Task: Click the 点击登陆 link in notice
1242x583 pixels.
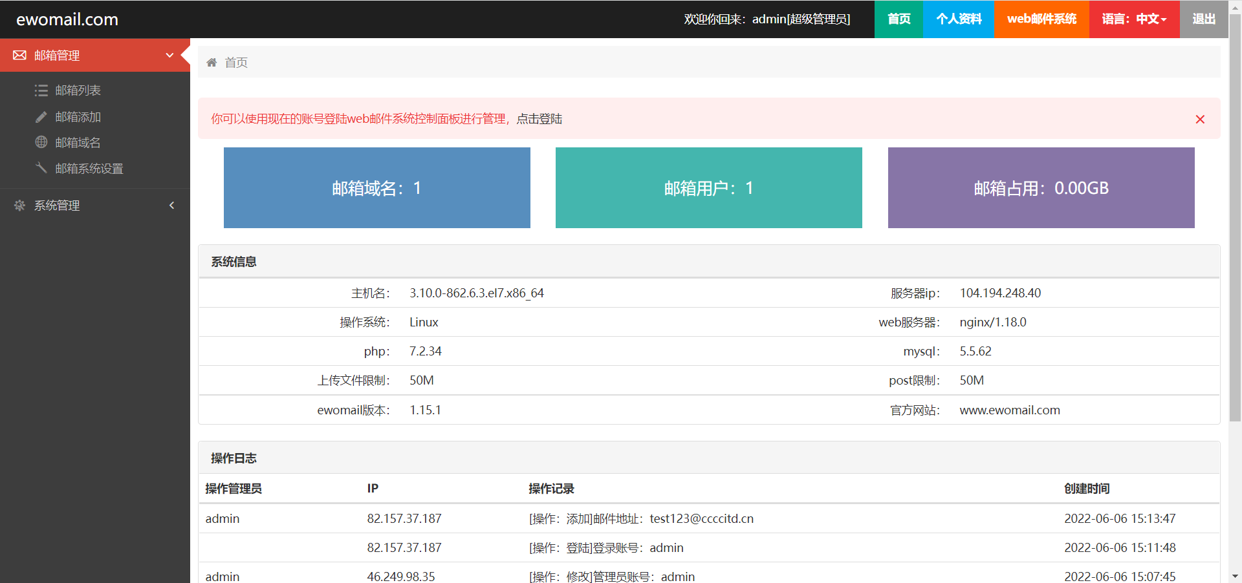Action: (539, 119)
